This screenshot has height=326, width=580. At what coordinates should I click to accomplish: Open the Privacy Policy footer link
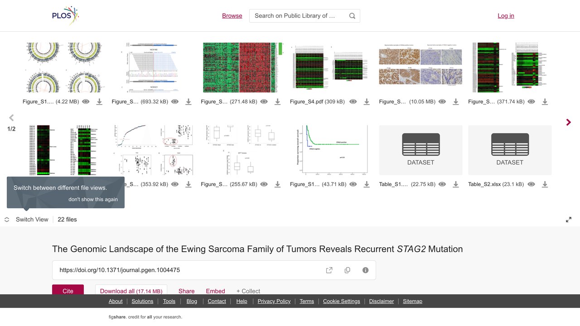pos(274,301)
